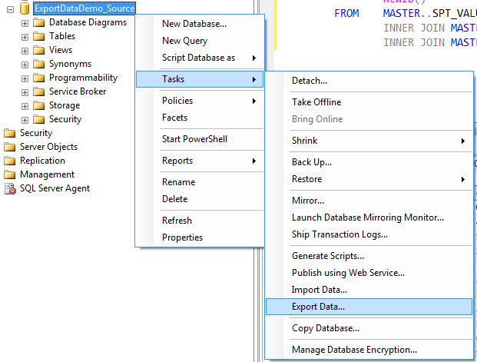This screenshot has width=477, height=362.
Task: Click the Replication folder icon
Action: (x=10, y=161)
